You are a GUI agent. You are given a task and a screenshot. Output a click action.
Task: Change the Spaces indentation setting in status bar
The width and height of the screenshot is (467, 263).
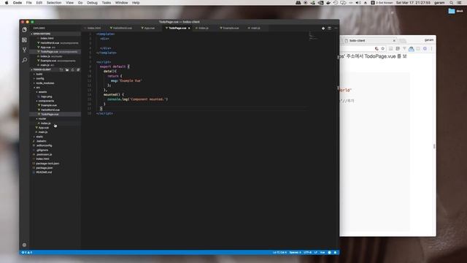tap(295, 253)
